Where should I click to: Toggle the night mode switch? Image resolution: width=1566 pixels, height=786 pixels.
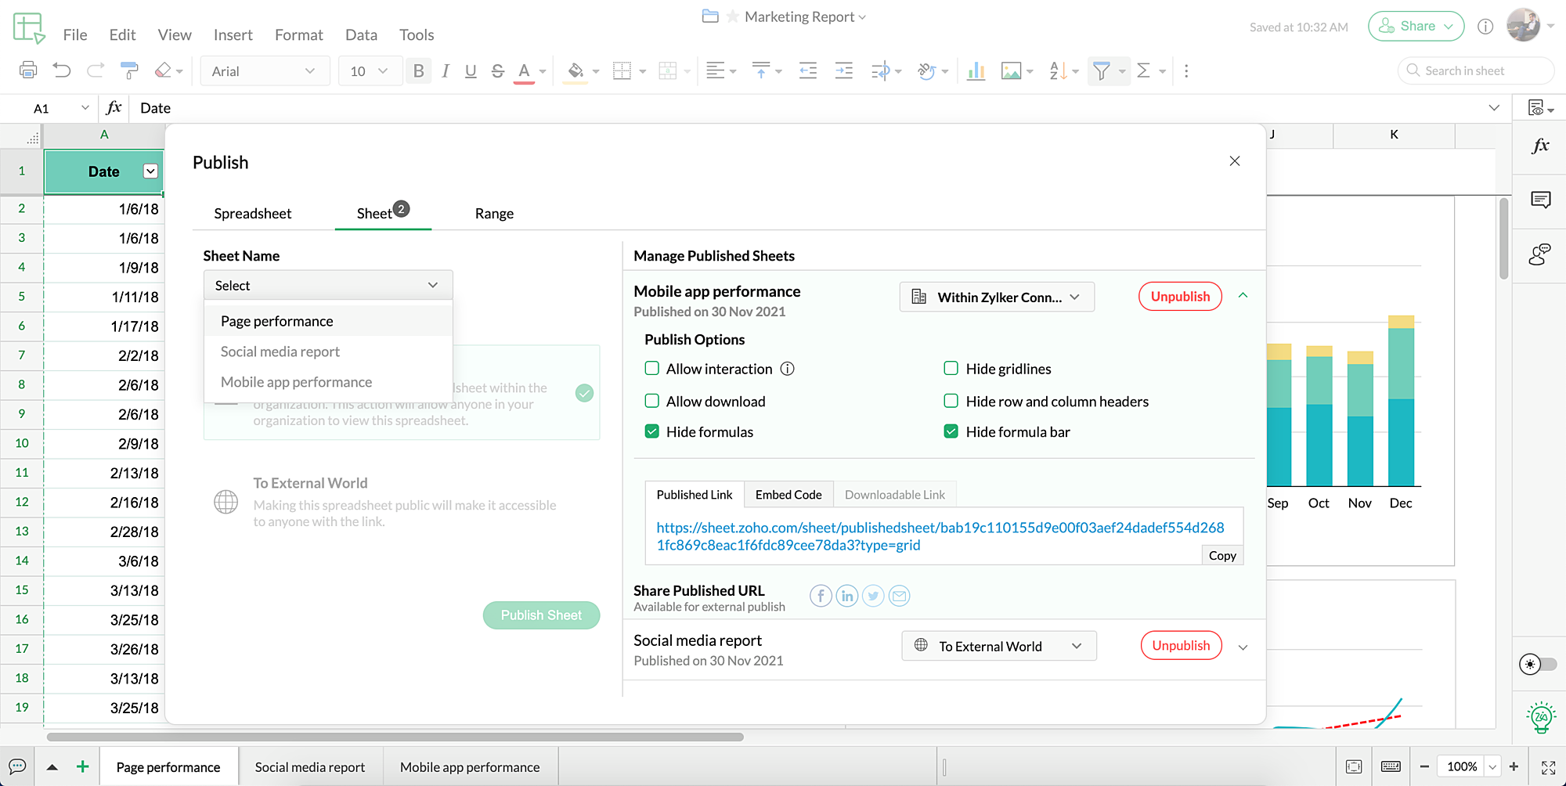coord(1537,664)
